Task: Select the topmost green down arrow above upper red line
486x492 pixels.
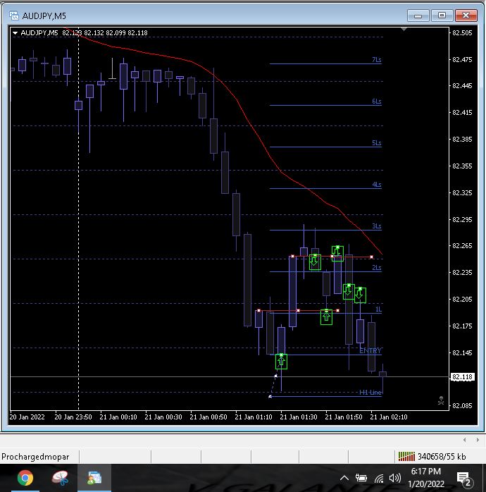Action: pyautogui.click(x=337, y=253)
